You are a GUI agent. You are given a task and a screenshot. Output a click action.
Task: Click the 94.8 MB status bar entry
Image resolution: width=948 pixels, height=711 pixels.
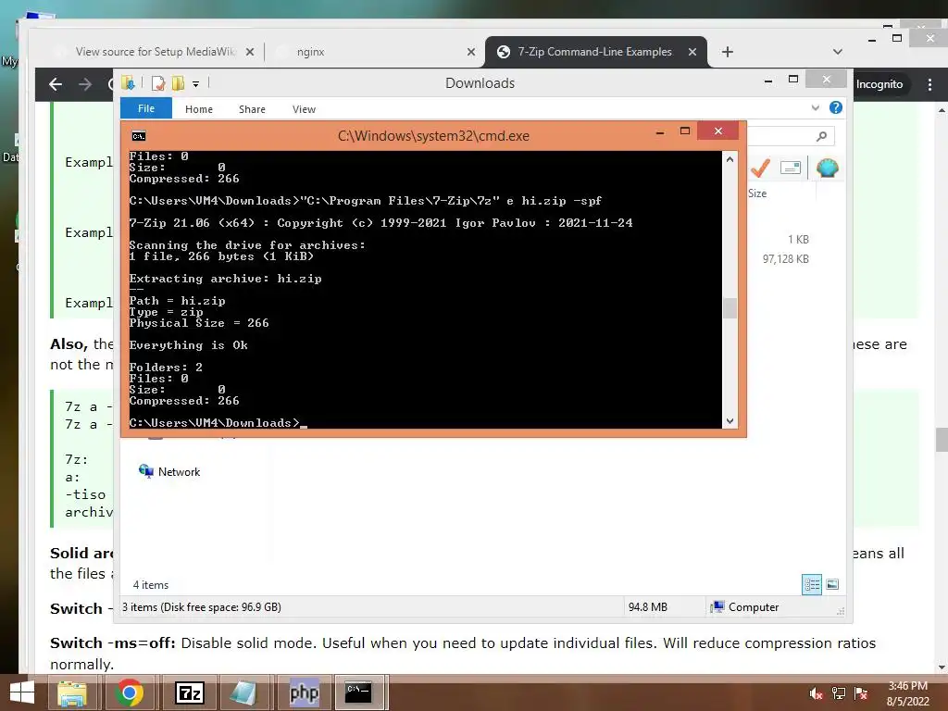[647, 607]
